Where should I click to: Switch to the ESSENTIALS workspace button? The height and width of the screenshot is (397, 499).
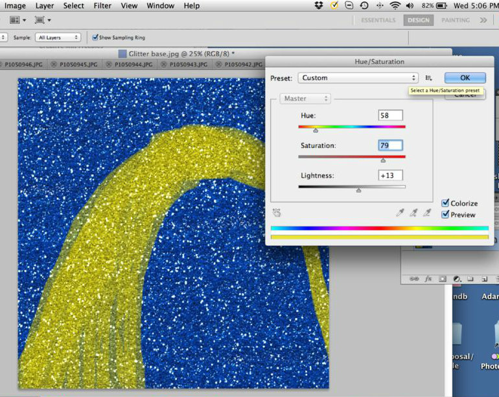[378, 20]
